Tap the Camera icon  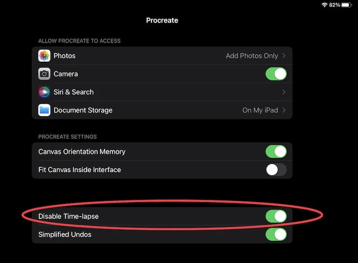click(x=44, y=74)
